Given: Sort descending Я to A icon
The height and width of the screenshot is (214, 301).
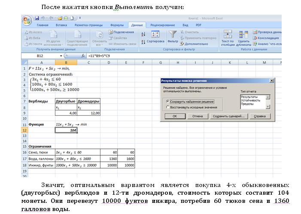Looking at the screenshot, I should pyautogui.click(x=143, y=42).
